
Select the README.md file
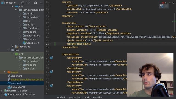coord(18,87)
